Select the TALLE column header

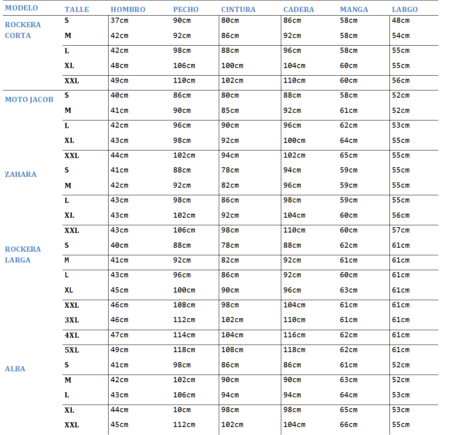[77, 10]
